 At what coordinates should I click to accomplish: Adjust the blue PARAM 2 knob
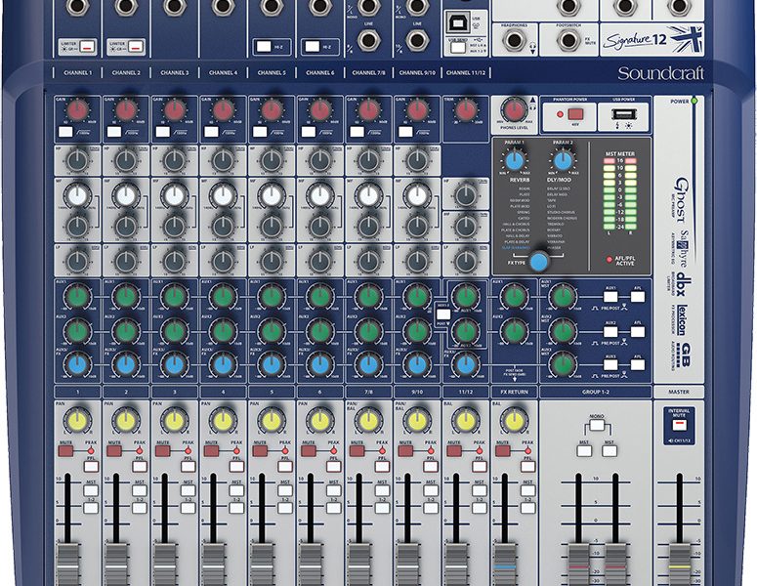[563, 160]
